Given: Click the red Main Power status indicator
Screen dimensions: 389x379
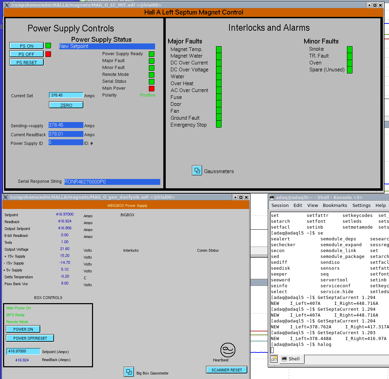Looking at the screenshot, I should click(152, 88).
